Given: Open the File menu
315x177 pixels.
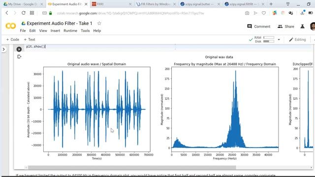Looking at the screenshot, I should pyautogui.click(x=23, y=30).
